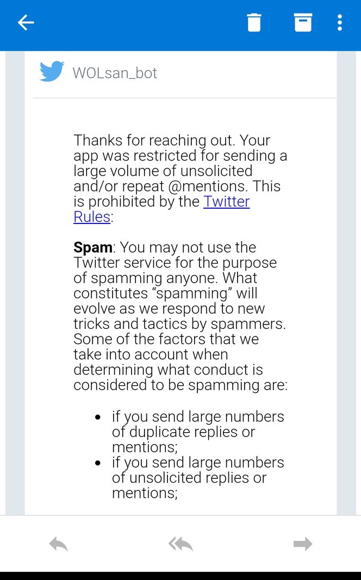This screenshot has width=361, height=580.
Task: Click the bold "Spam" heading word
Action: (93, 247)
